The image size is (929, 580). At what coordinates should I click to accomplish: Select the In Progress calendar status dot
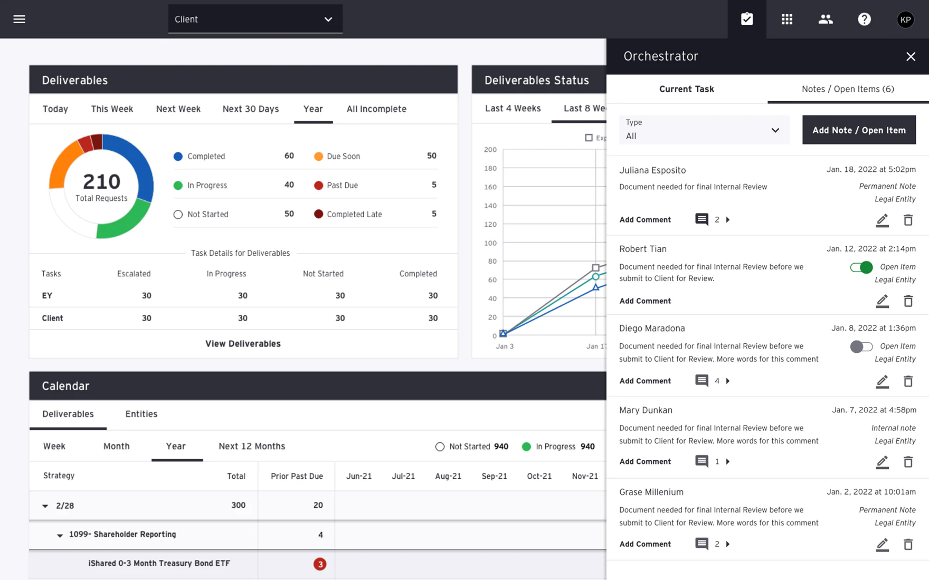pyautogui.click(x=526, y=447)
